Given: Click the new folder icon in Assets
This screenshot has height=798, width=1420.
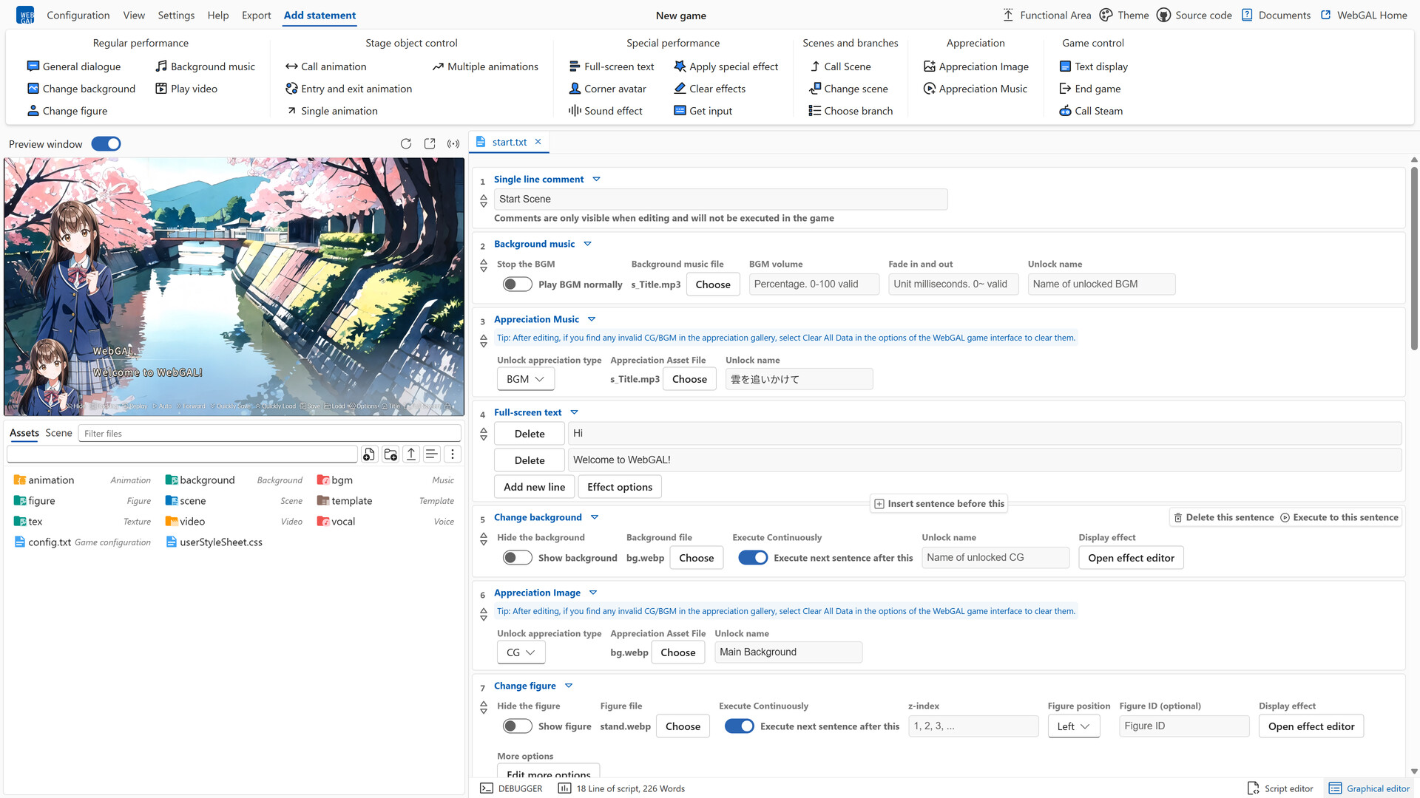Looking at the screenshot, I should [x=390, y=454].
